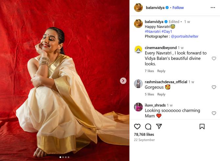Open comments with the speech bubble icon
This screenshot has height=161, width=220.
tap(148, 126)
